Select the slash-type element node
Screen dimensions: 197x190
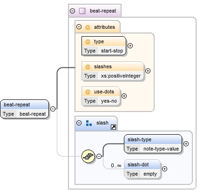pos(153,144)
